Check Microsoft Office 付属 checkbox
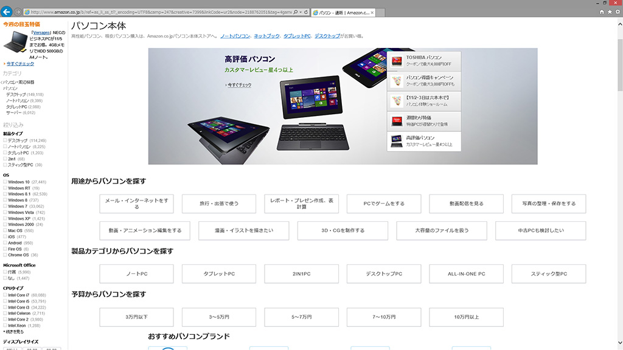Image resolution: width=623 pixels, height=350 pixels. tap(5, 272)
